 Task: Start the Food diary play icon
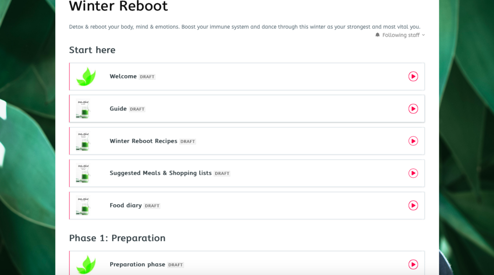click(413, 205)
